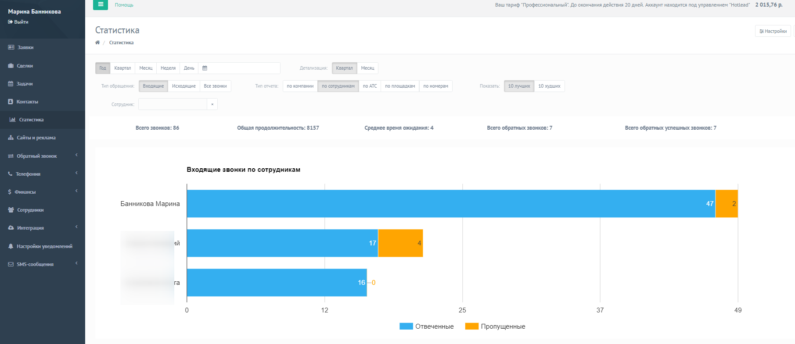Open Контакты in the sidebar

pos(27,102)
